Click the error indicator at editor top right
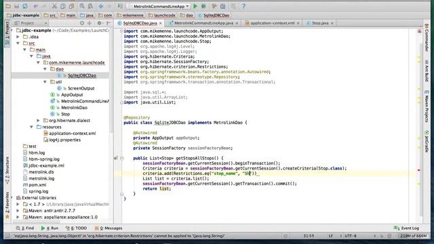 (x=419, y=31)
